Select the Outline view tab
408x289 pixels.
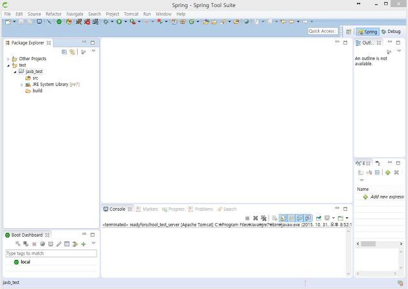click(x=368, y=43)
